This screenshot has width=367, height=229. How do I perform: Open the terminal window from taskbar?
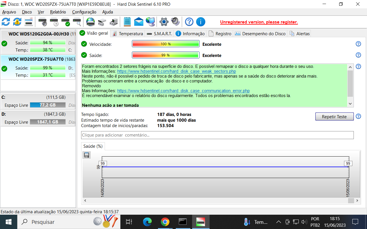[183, 222]
